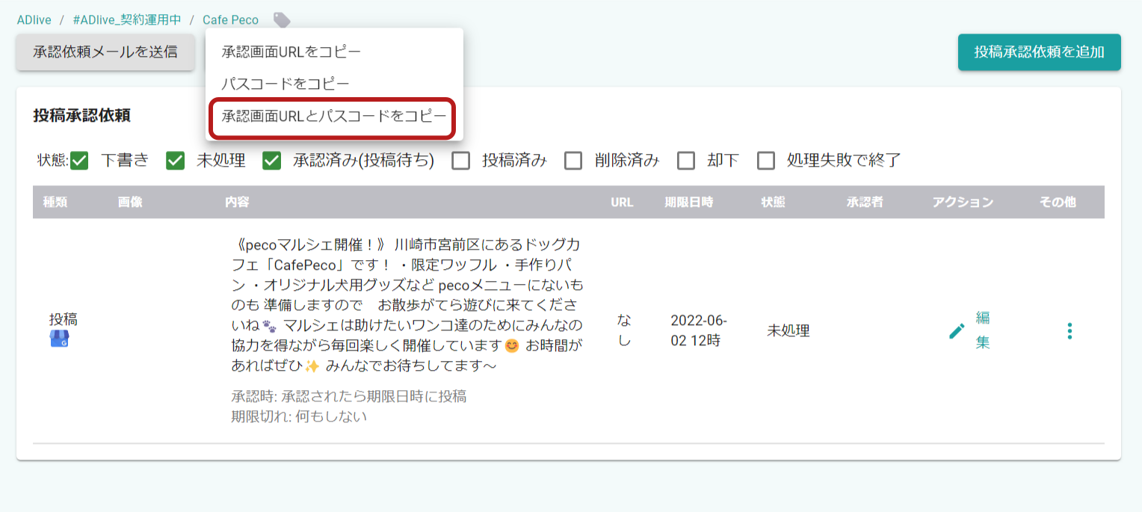Select 承認画面URLをコピー menu item

pos(291,52)
